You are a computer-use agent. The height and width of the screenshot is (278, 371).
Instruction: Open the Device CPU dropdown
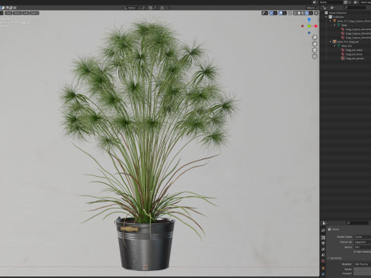point(362,247)
